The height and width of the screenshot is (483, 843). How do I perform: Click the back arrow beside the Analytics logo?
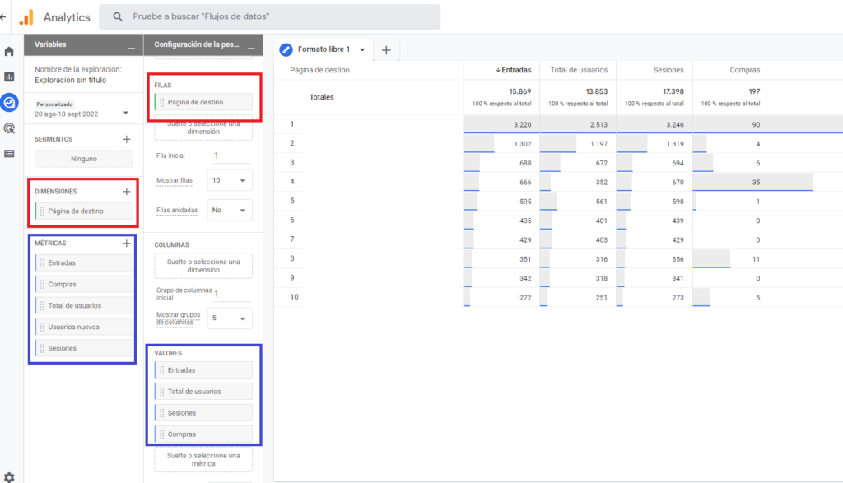2,17
